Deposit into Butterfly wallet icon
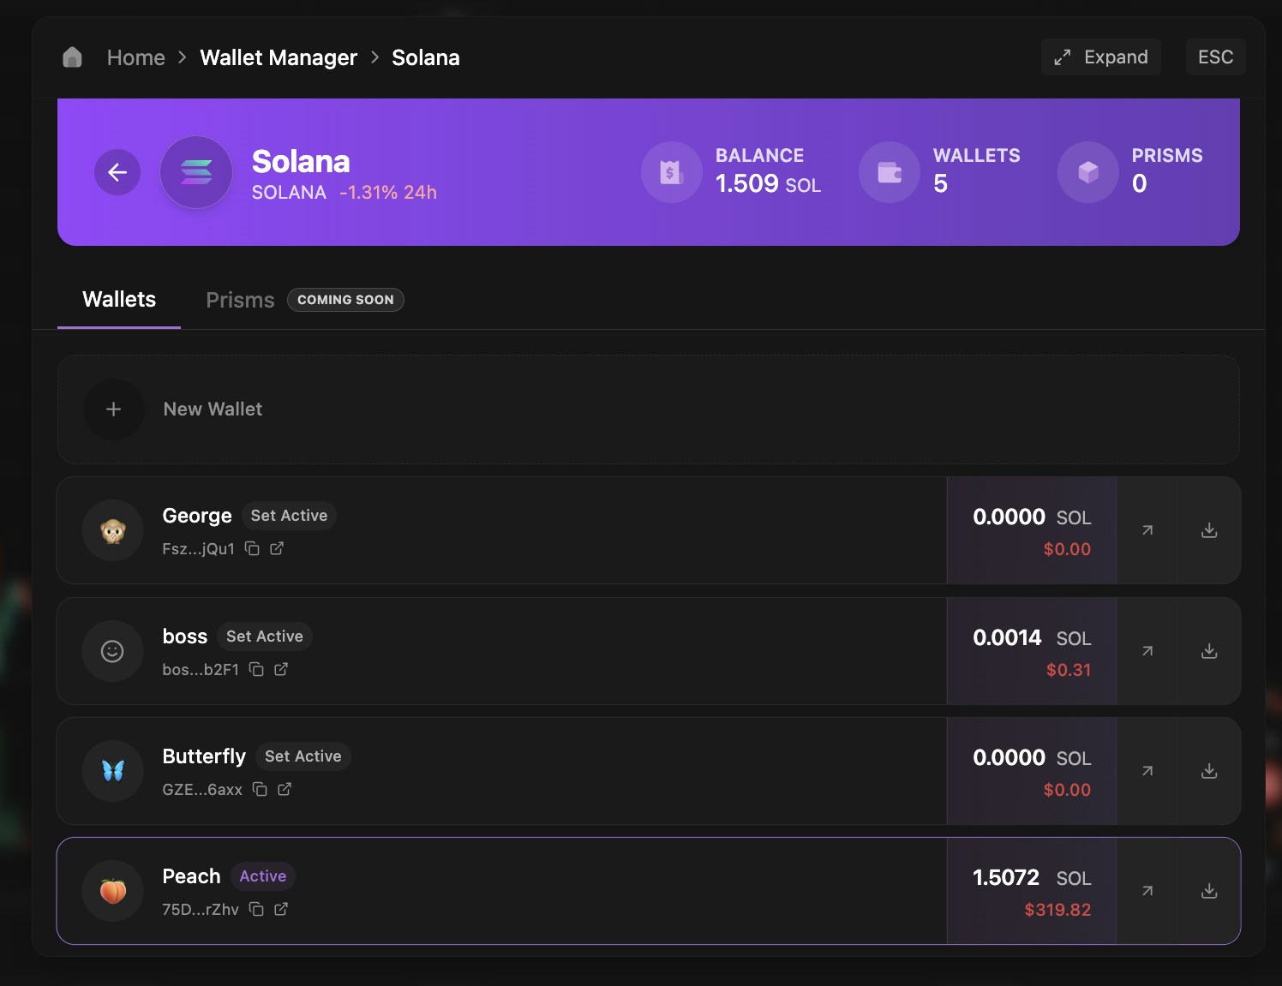Image resolution: width=1282 pixels, height=986 pixels. pos(1209,771)
